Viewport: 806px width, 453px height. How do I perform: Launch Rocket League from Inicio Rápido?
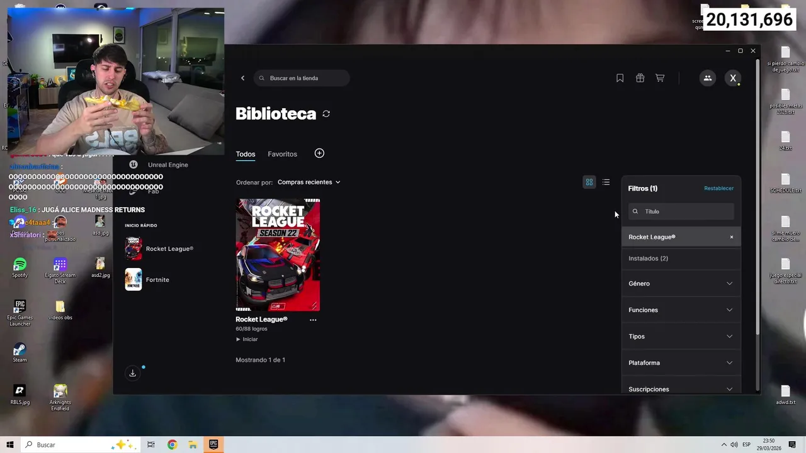(160, 249)
